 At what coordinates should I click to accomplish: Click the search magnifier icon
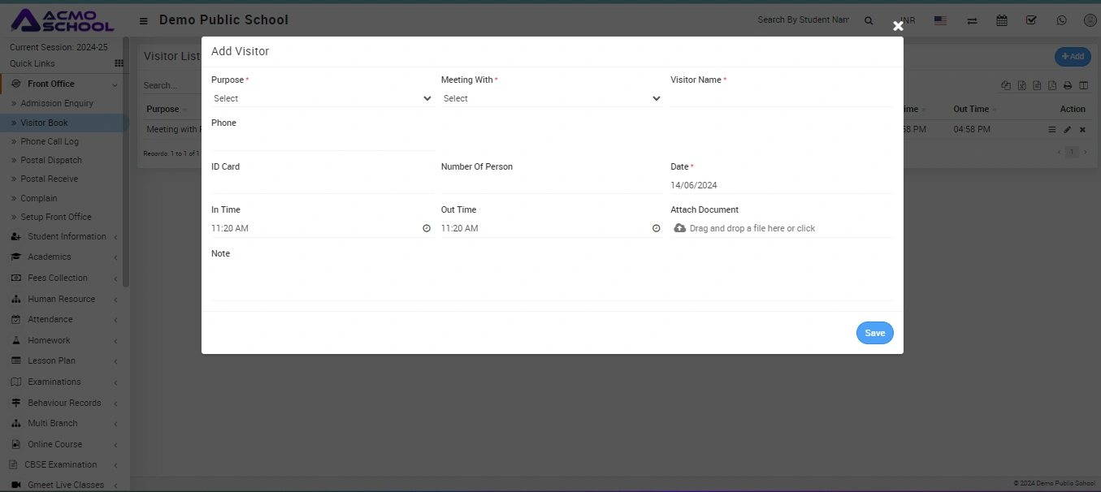pos(869,20)
